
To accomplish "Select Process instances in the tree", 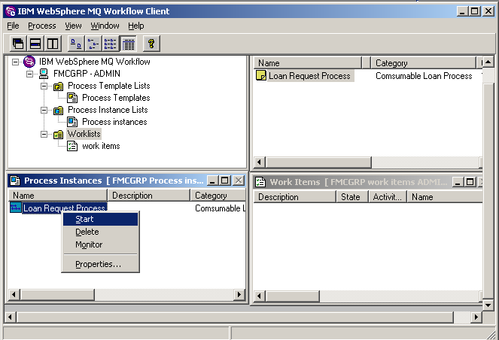I will [x=114, y=122].
